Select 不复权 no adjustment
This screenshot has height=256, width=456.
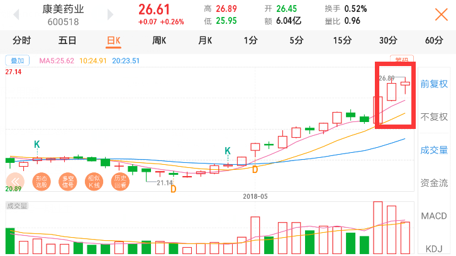coord(434,117)
